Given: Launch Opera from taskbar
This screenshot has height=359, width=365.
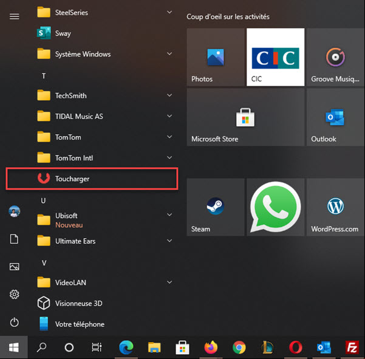Looking at the screenshot, I should 296,347.
